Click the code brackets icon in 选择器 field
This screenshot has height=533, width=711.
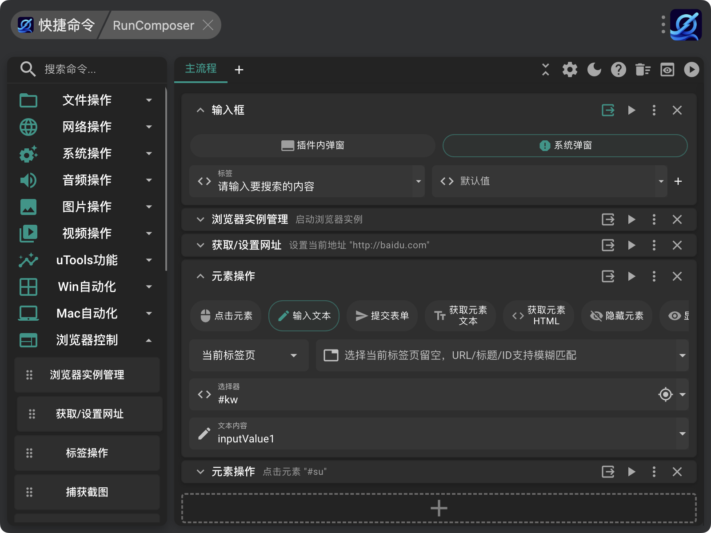(x=204, y=394)
